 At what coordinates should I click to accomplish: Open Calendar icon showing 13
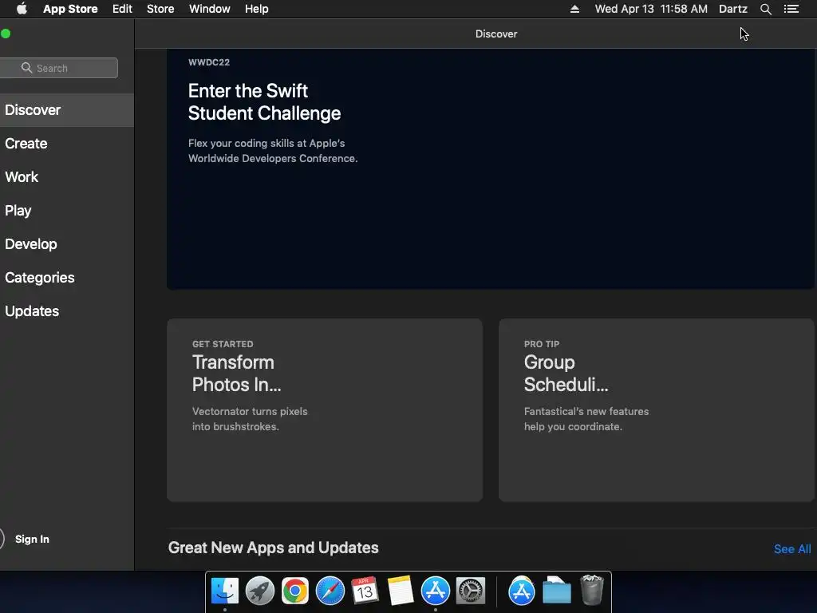click(365, 591)
